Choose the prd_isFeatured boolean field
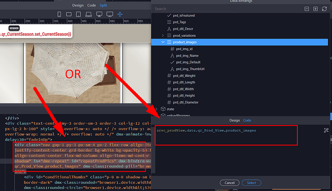 184,15
